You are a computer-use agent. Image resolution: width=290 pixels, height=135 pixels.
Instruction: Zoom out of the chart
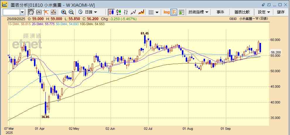pos(71,12)
